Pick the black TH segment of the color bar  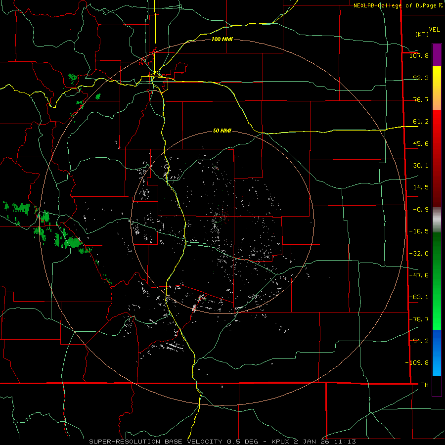tap(437, 385)
